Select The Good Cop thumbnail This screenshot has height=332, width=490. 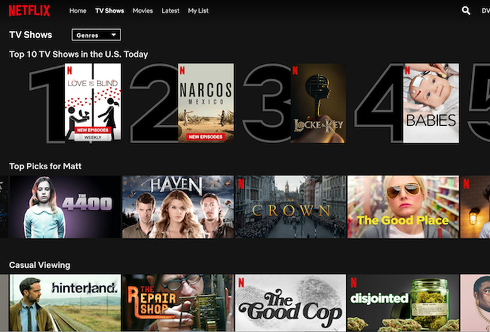[x=290, y=303]
